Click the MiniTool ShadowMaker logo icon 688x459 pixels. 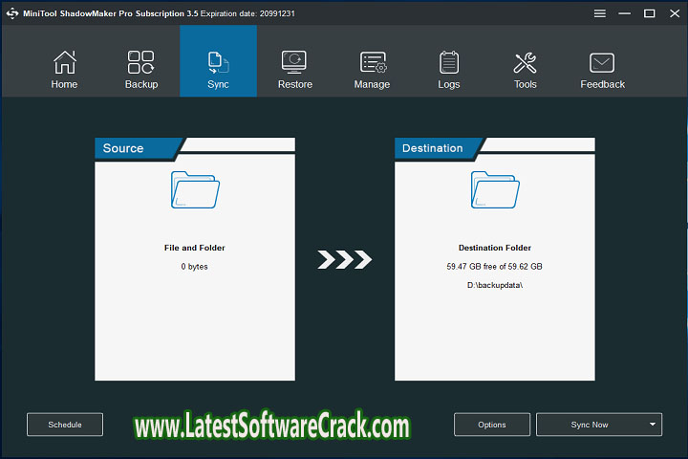[x=12, y=13]
